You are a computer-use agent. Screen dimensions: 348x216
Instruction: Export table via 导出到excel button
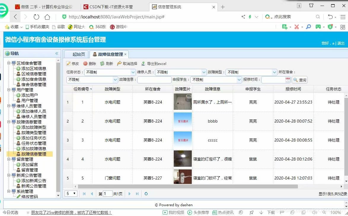point(154,64)
